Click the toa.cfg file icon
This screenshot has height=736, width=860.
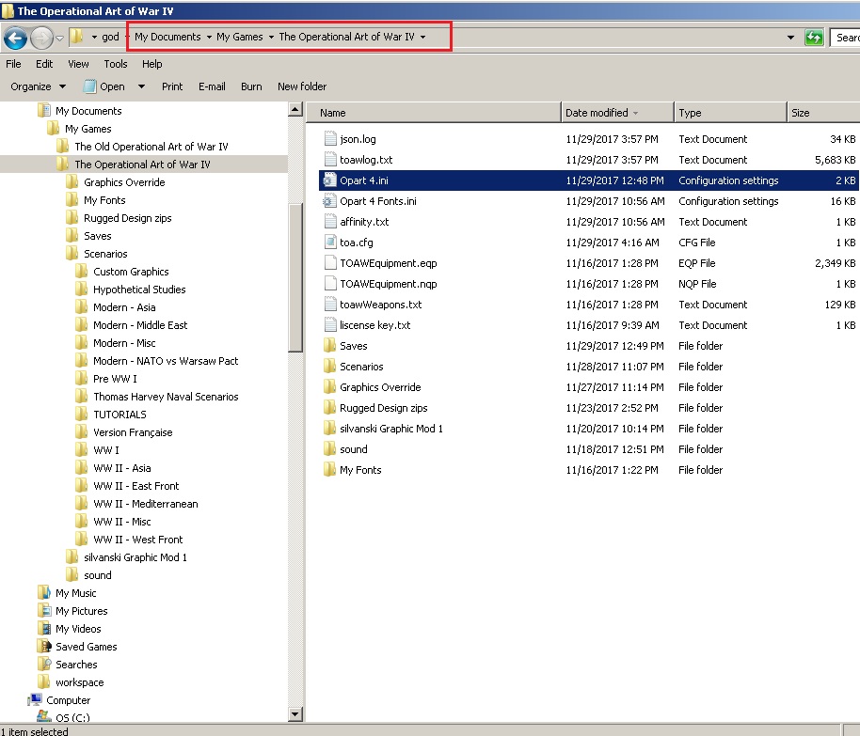pyautogui.click(x=330, y=243)
